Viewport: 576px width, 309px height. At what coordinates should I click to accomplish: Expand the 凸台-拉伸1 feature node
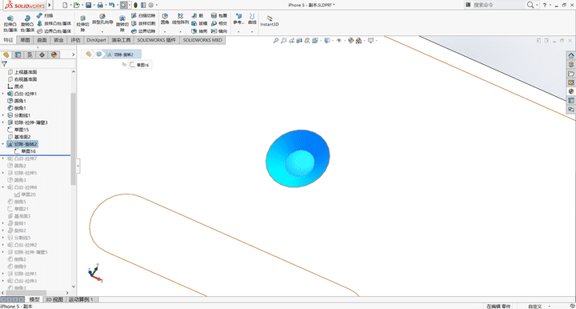[3, 94]
